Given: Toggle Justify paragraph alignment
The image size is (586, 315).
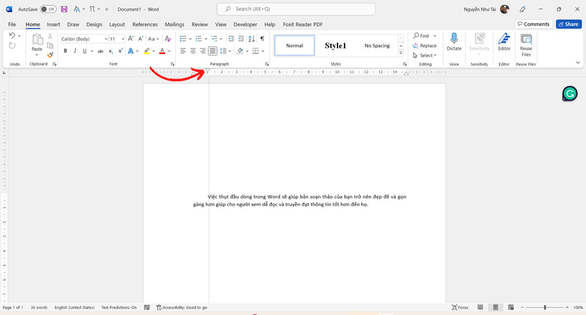Looking at the screenshot, I should pos(213,51).
